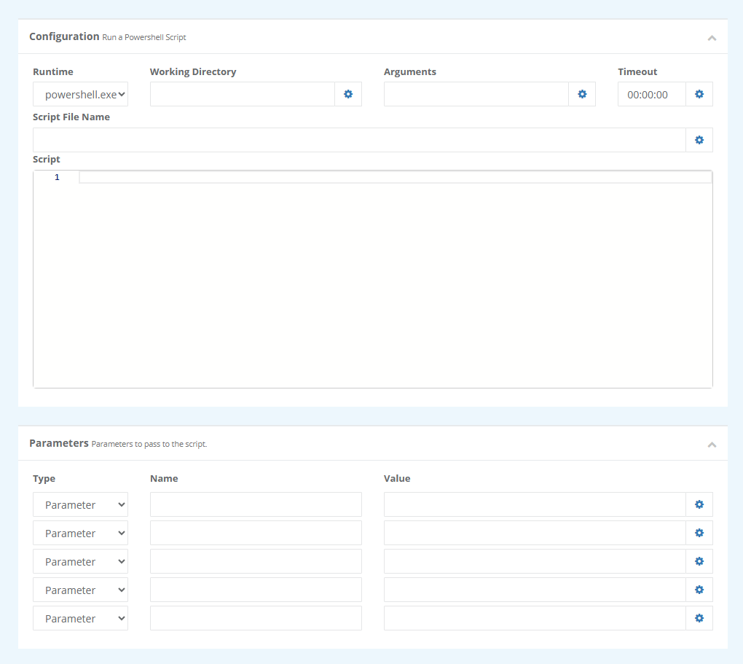
Task: Open the Arguments variable picker gear
Action: pyautogui.click(x=582, y=94)
